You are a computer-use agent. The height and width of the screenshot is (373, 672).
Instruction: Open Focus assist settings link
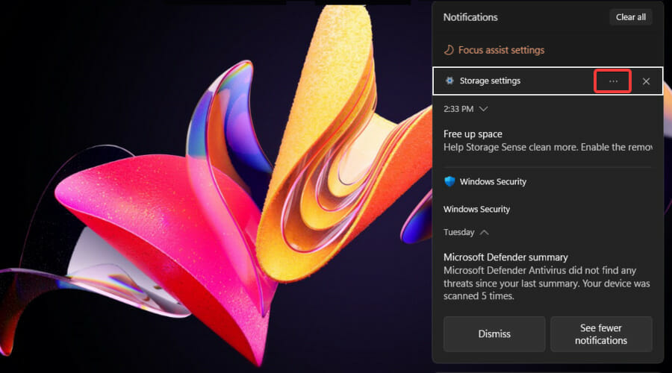pos(501,50)
